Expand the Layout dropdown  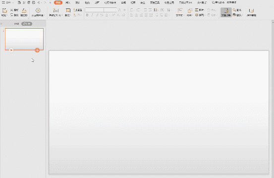pyautogui.click(x=68, y=12)
